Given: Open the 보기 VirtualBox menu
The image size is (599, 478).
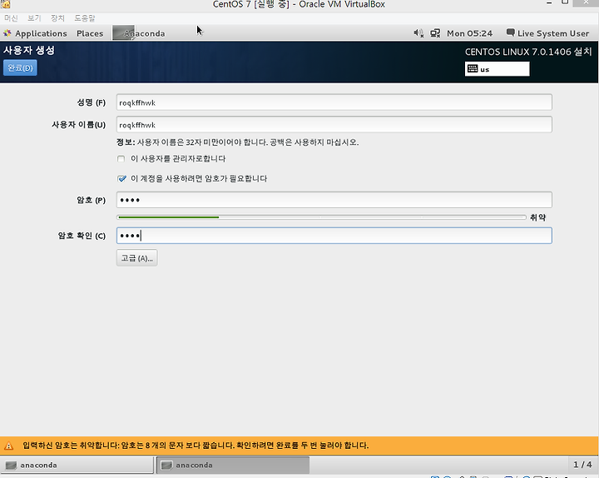Looking at the screenshot, I should point(34,18).
